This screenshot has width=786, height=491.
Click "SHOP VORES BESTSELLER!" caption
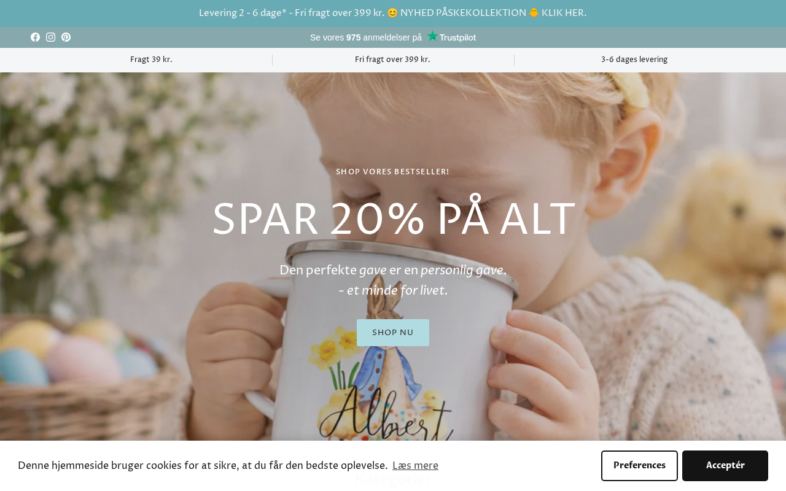(x=393, y=172)
